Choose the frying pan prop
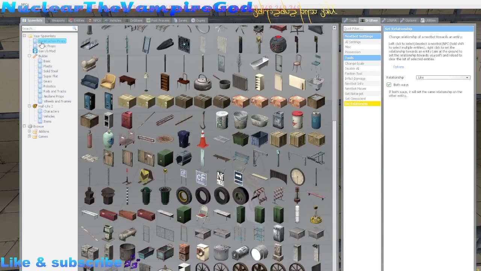This screenshot has width=481, height=271. pyautogui.click(x=222, y=82)
